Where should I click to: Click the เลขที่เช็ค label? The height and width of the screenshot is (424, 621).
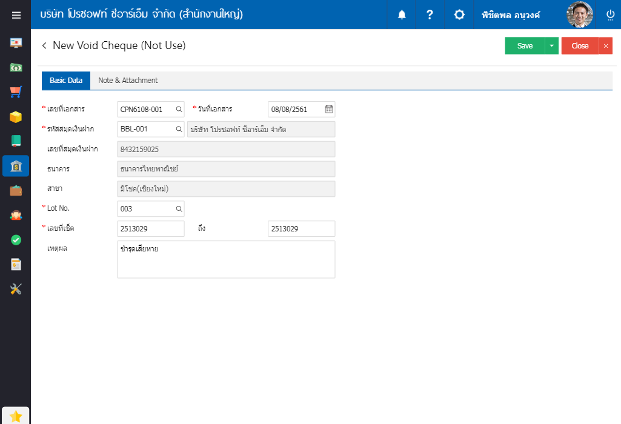(x=61, y=228)
